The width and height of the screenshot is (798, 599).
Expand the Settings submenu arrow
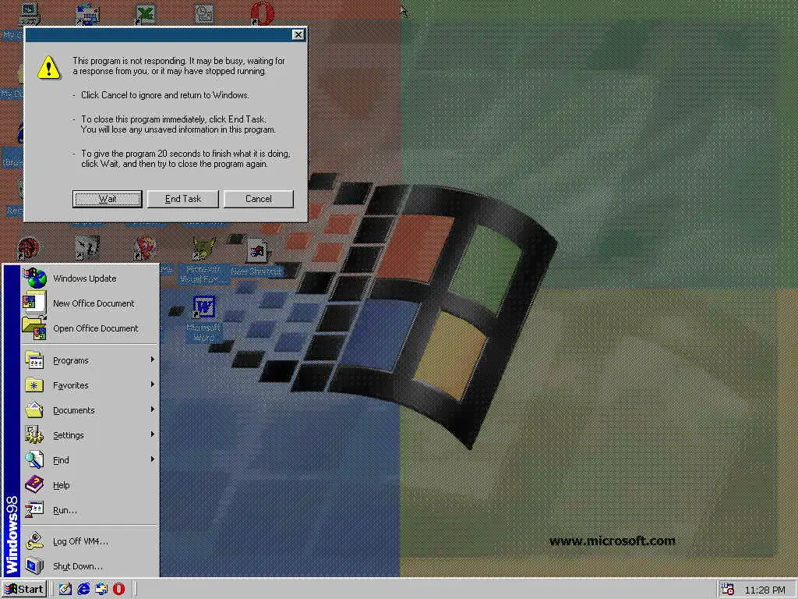click(152, 434)
